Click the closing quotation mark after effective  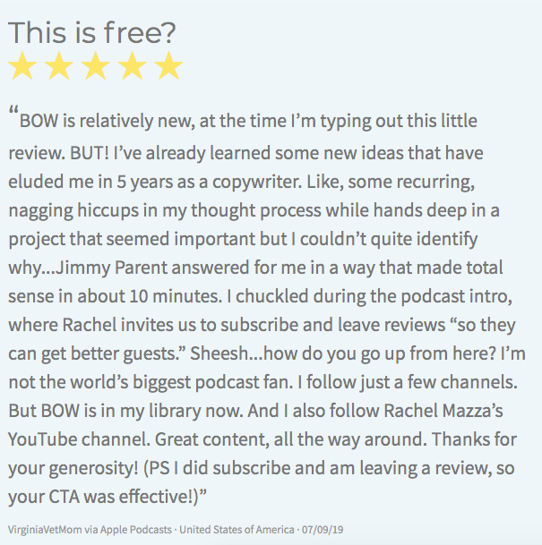203,492
